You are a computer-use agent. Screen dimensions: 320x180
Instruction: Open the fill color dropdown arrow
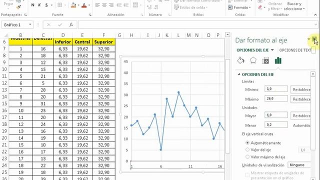pos(78,5)
